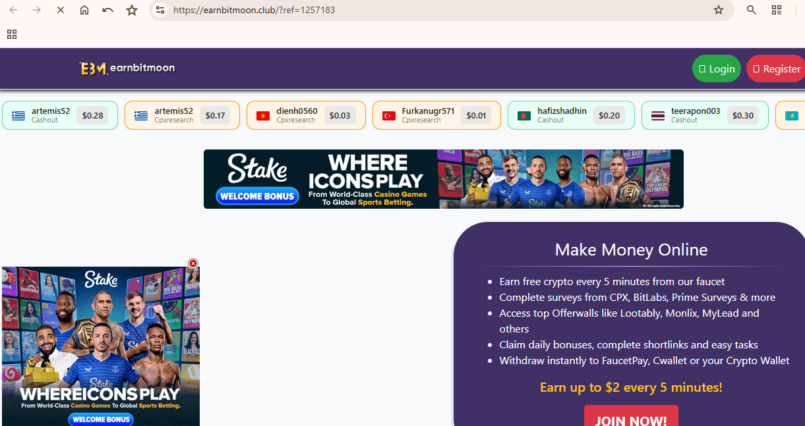The width and height of the screenshot is (805, 426).
Task: Click the star icon beside the undo arrow
Action: 132,10
